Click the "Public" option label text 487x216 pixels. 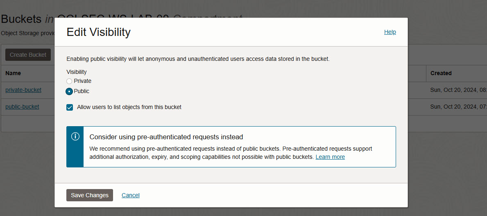click(x=82, y=91)
